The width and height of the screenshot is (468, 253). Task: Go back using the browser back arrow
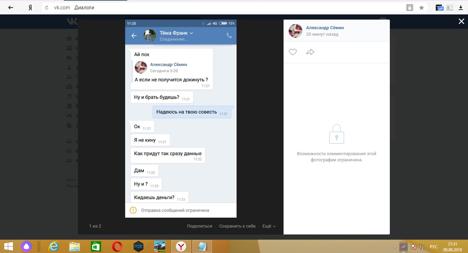(x=11, y=7)
